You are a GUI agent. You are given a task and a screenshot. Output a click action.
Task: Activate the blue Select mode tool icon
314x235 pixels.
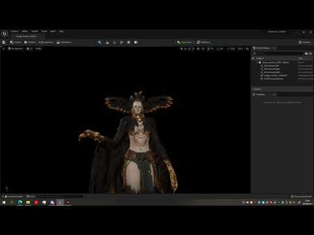pyautogui.click(x=99, y=42)
